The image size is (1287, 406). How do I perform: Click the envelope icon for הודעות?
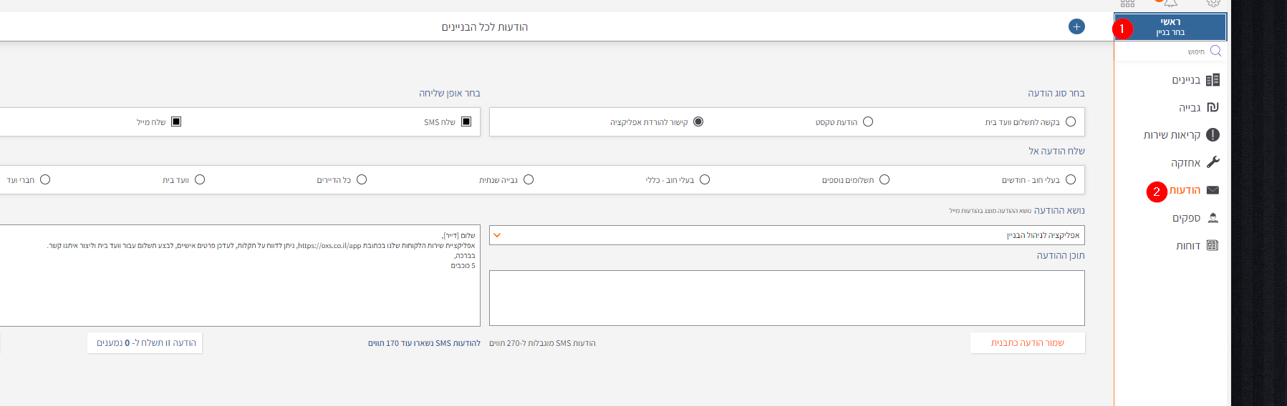coord(1213,190)
